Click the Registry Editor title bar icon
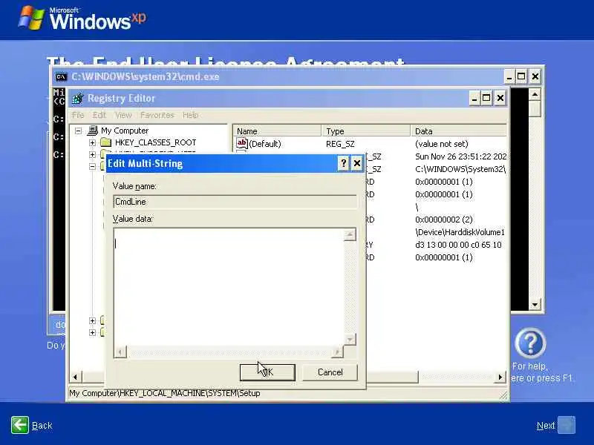Viewport: 594px width, 445px height. pyautogui.click(x=78, y=99)
